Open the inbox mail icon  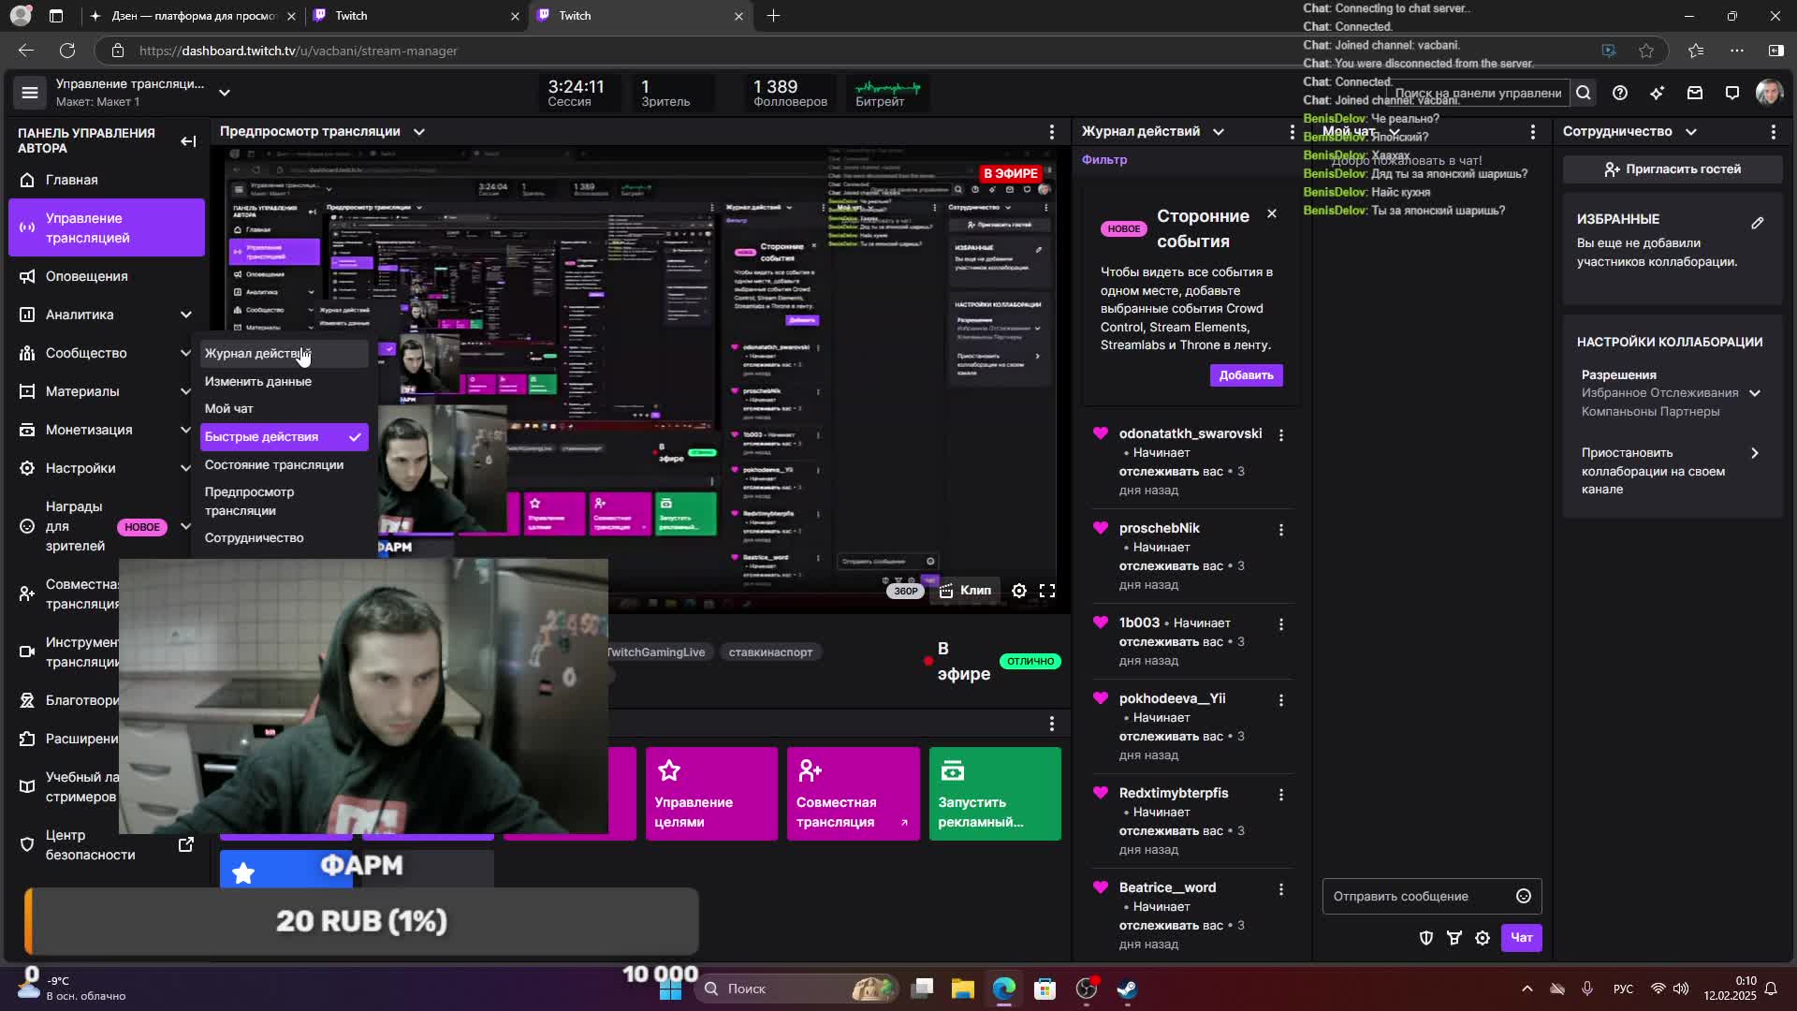(x=1695, y=93)
